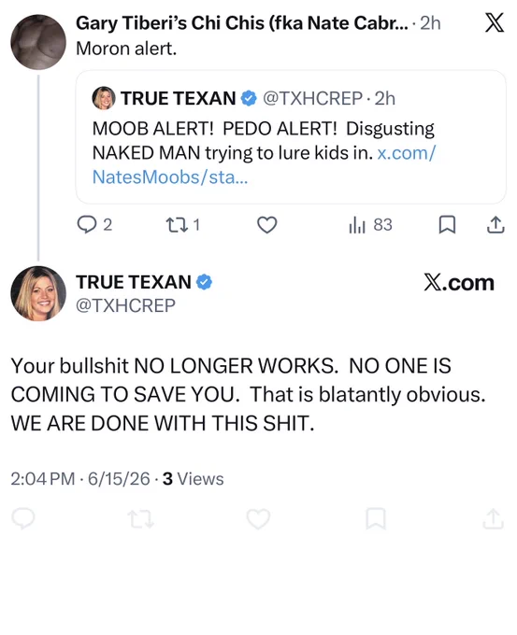517x635 pixels.
Task: Bookmark the Moron alert post
Action: pos(447,224)
